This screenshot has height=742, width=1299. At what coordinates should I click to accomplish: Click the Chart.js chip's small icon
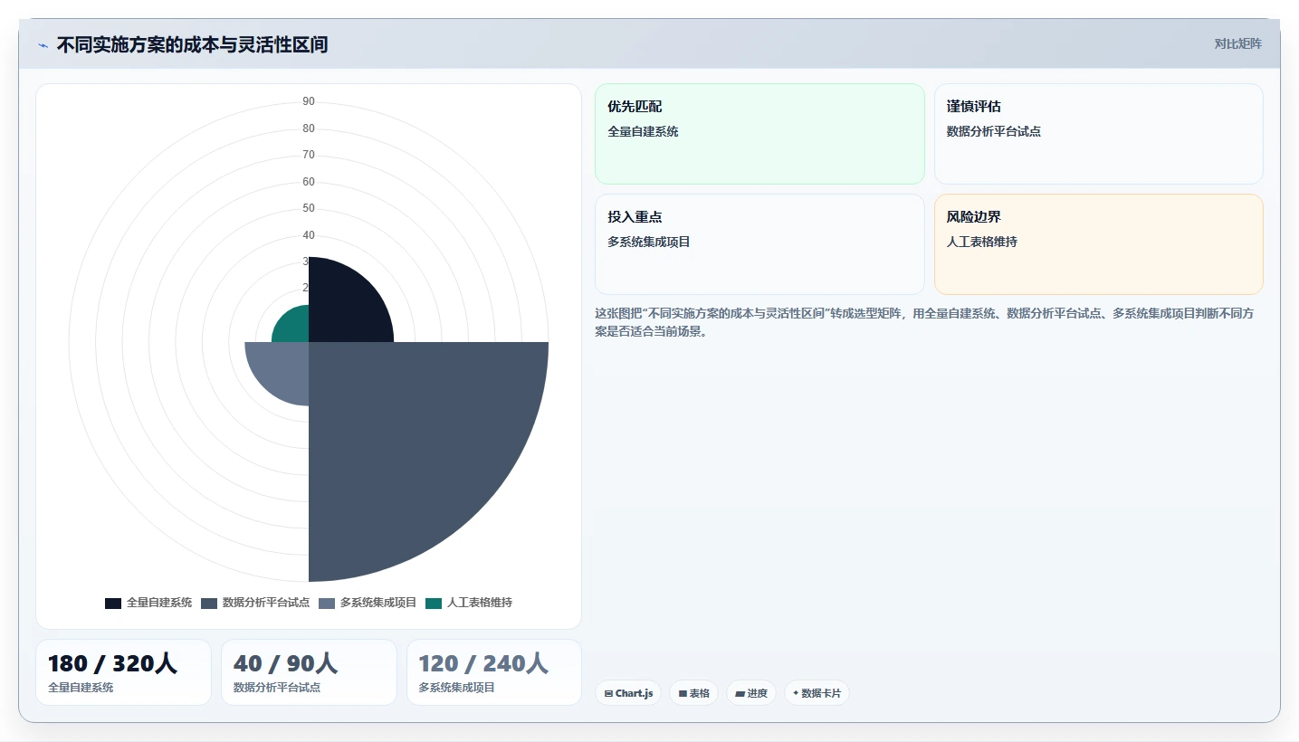(x=608, y=694)
